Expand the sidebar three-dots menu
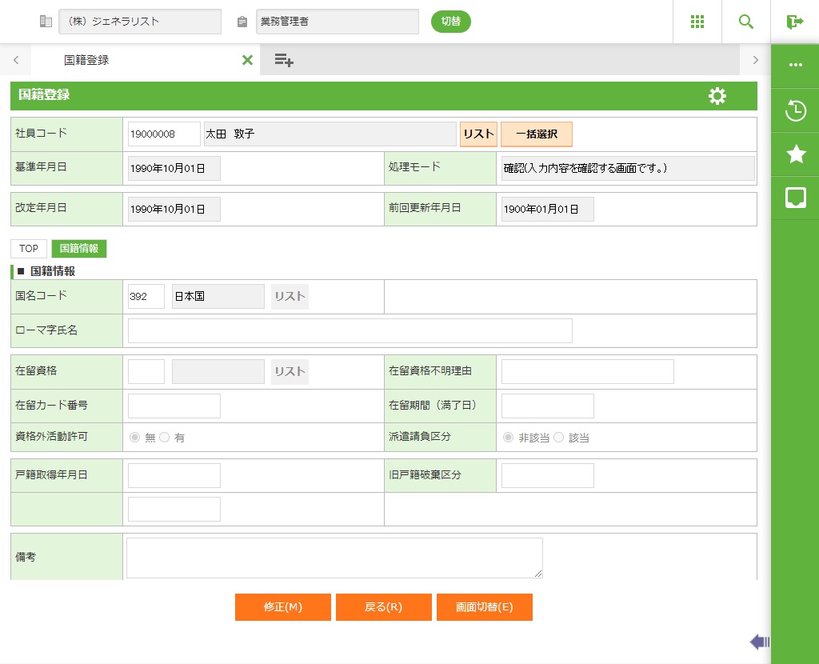The width and height of the screenshot is (819, 664). [x=795, y=65]
